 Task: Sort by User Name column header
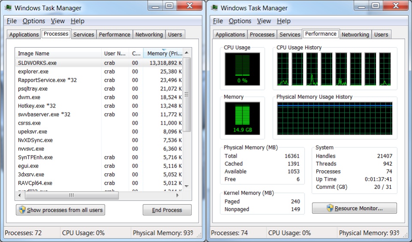(x=115, y=53)
